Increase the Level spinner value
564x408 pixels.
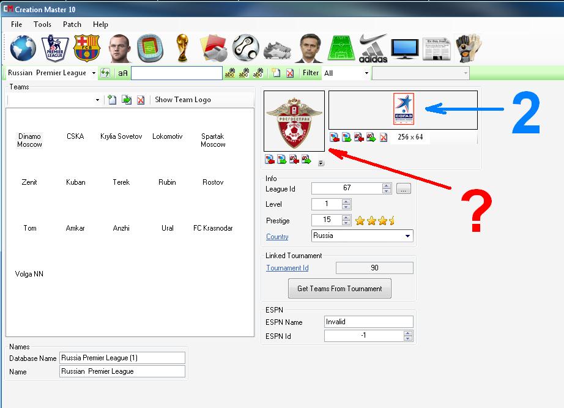pos(346,202)
